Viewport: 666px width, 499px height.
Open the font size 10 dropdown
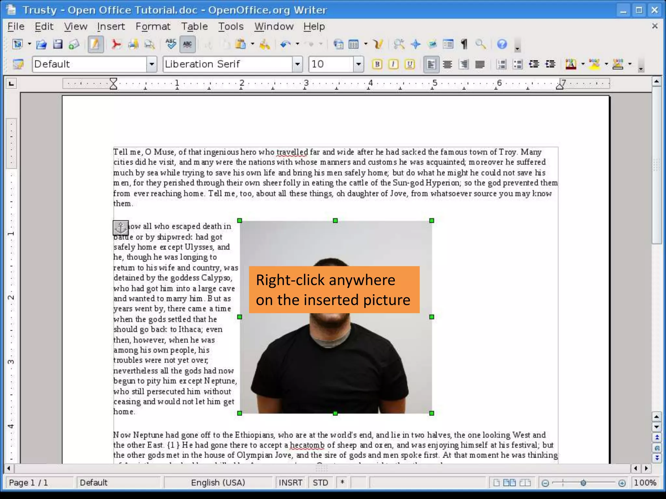tap(358, 64)
